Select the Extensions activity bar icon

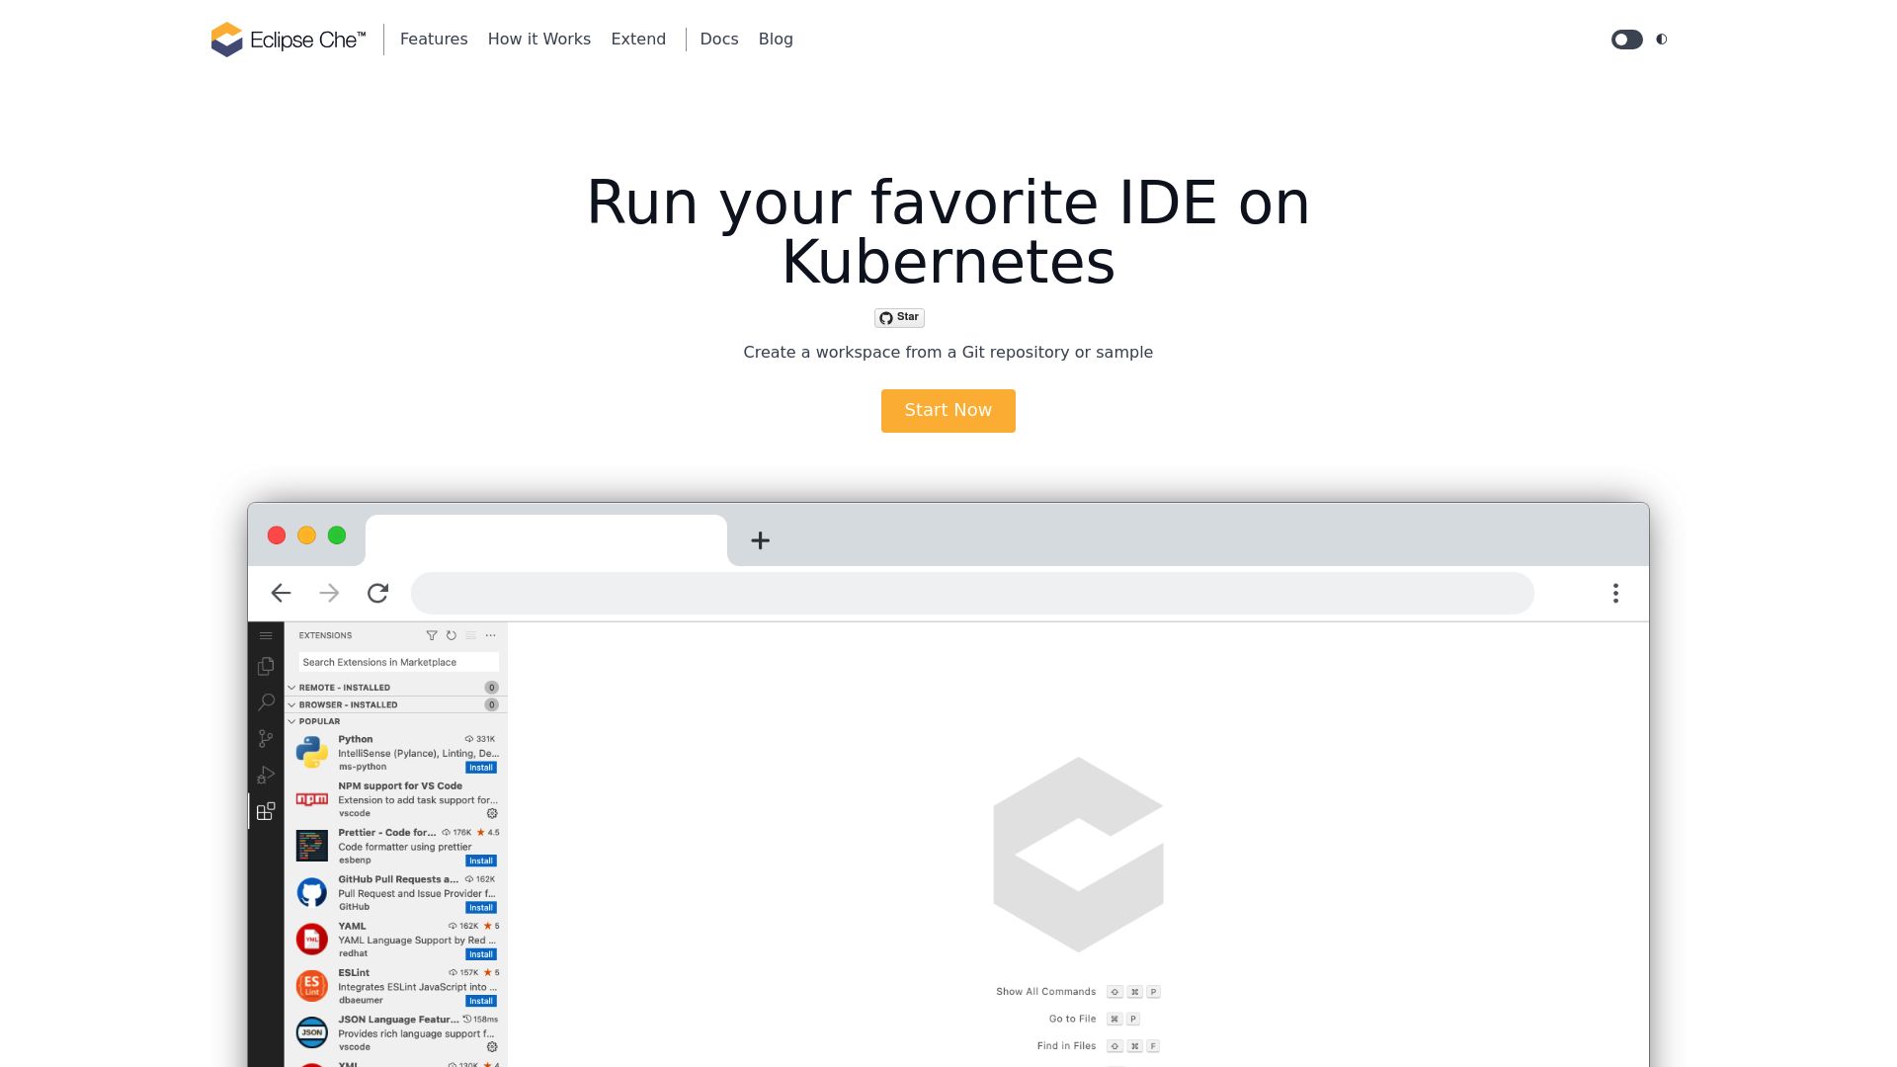(266, 811)
